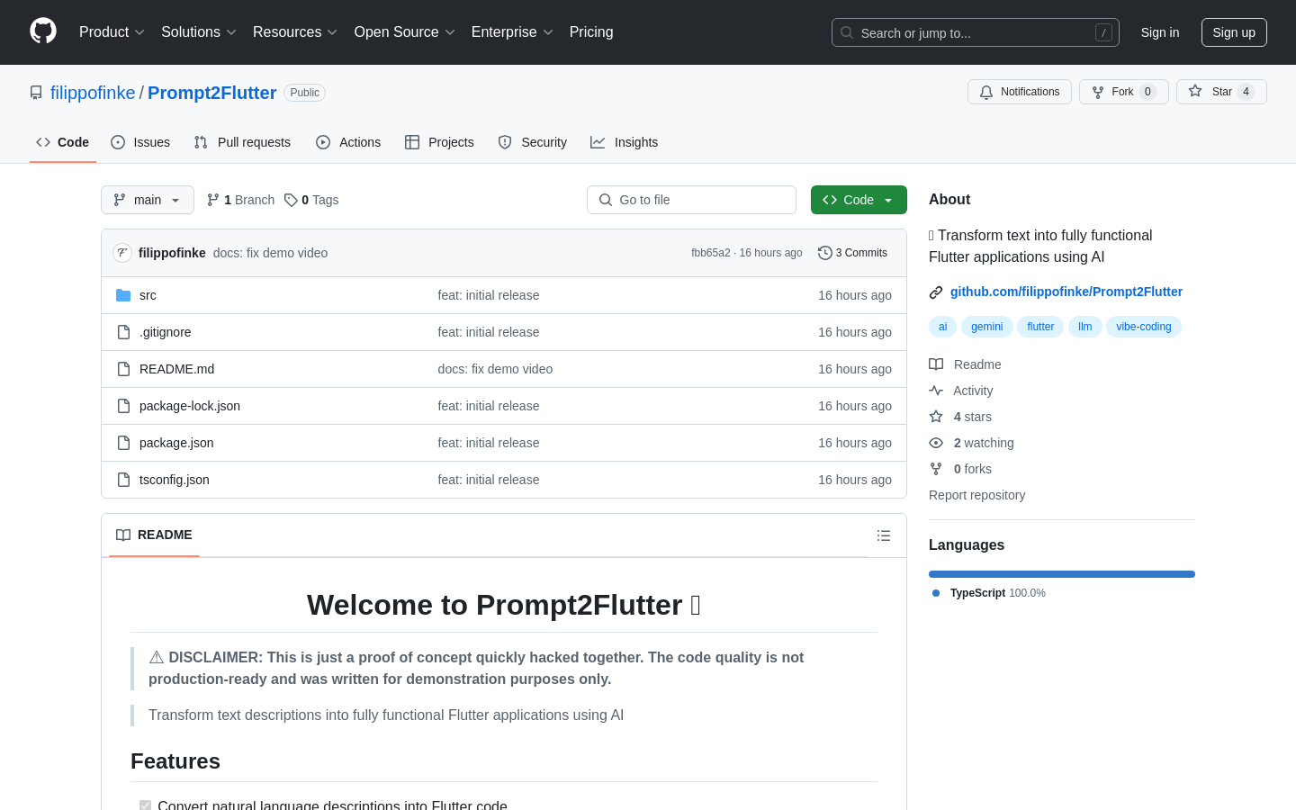Open the fbb65a2 commit hash
Image resolution: width=1296 pixels, height=810 pixels.
point(711,253)
